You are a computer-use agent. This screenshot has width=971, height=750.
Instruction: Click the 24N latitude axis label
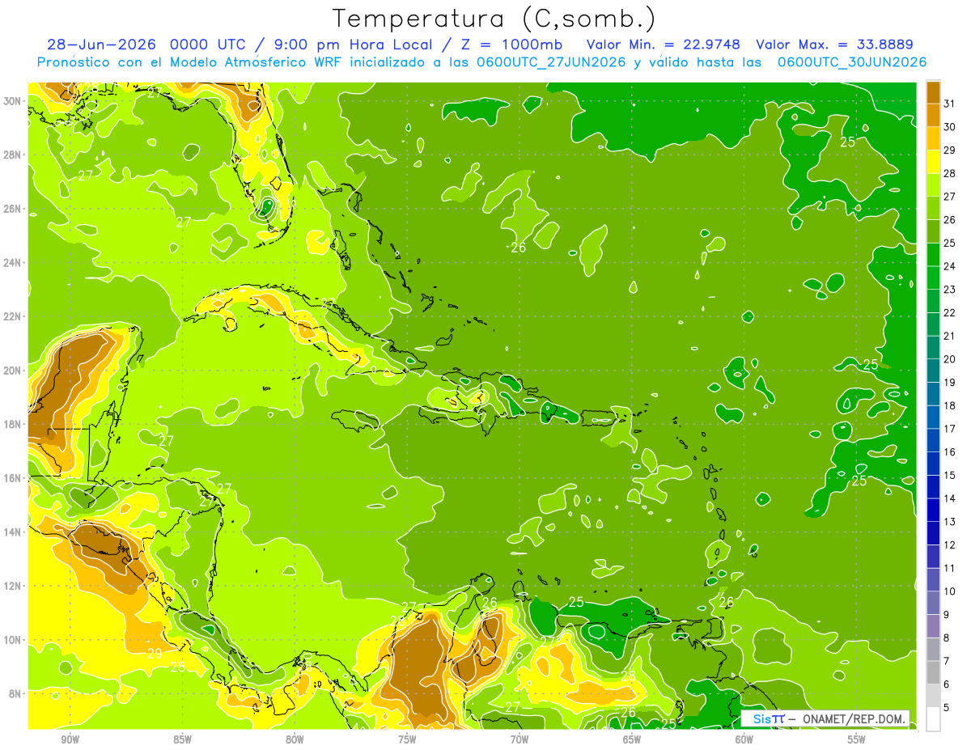coord(14,262)
